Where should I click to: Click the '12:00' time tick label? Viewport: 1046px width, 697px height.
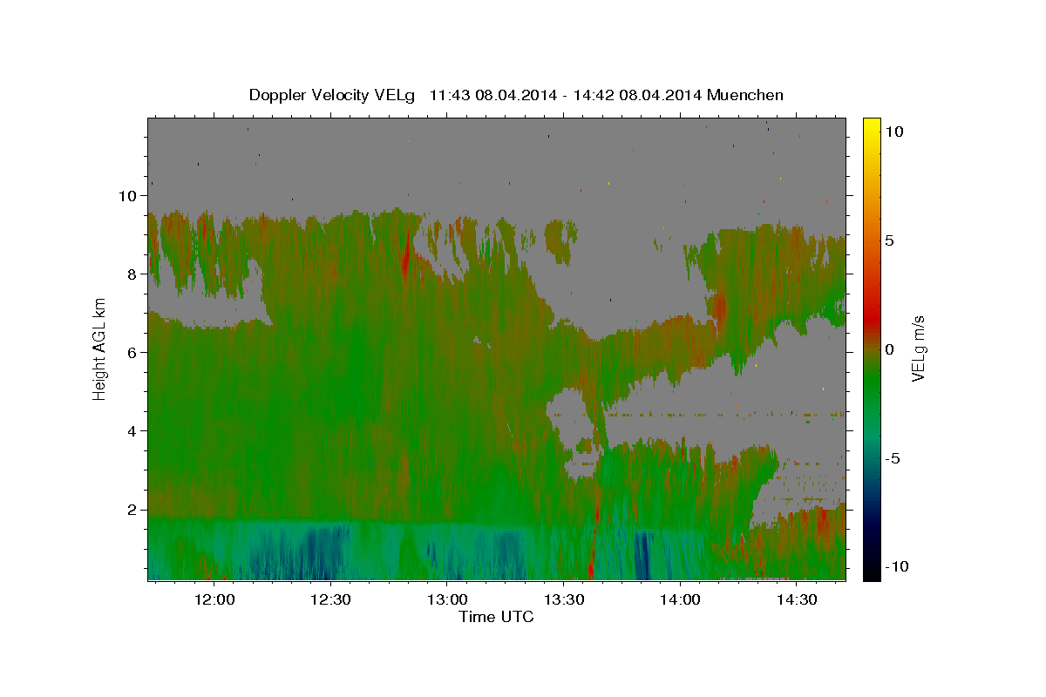214,599
